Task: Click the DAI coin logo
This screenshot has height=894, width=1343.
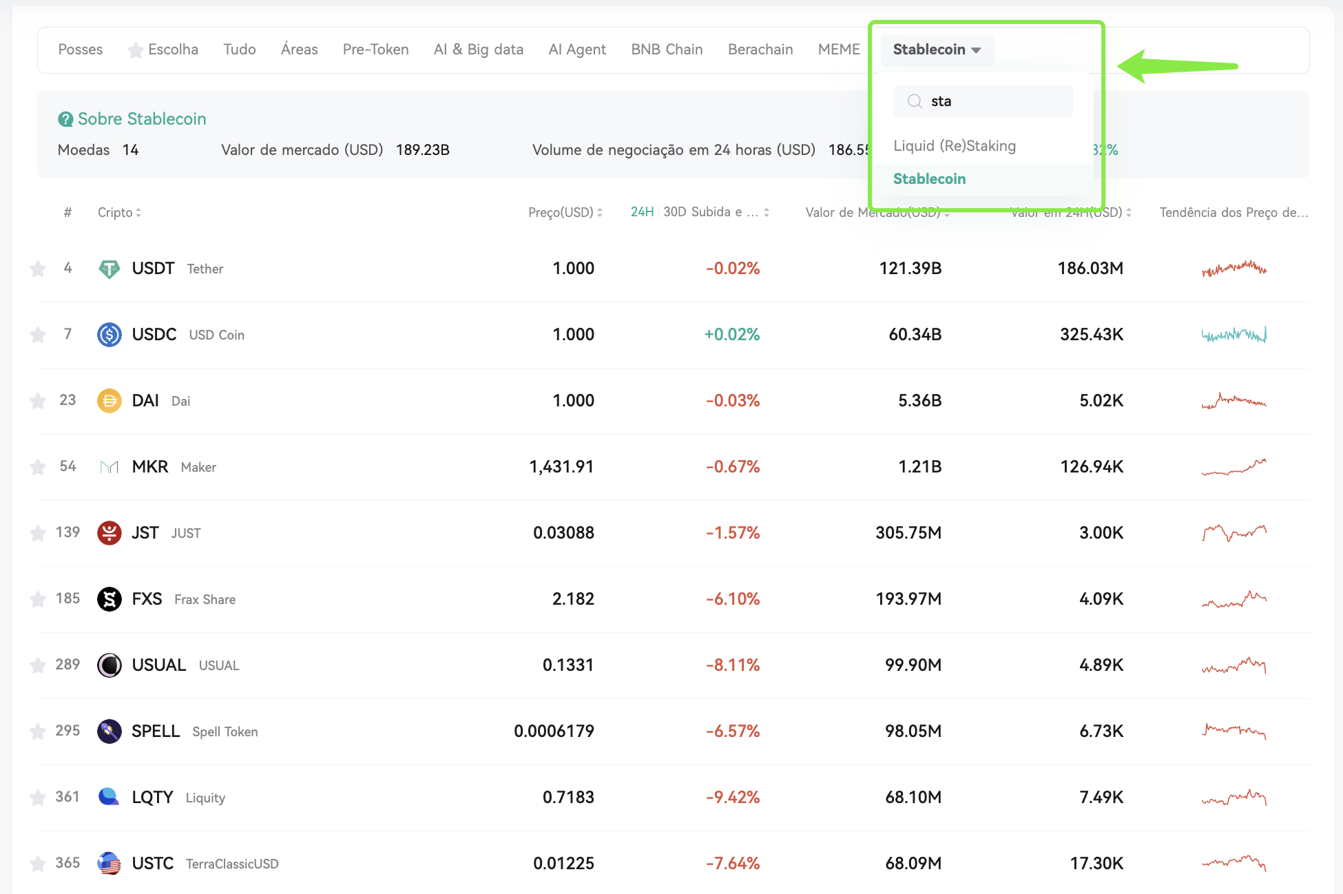Action: pos(110,401)
